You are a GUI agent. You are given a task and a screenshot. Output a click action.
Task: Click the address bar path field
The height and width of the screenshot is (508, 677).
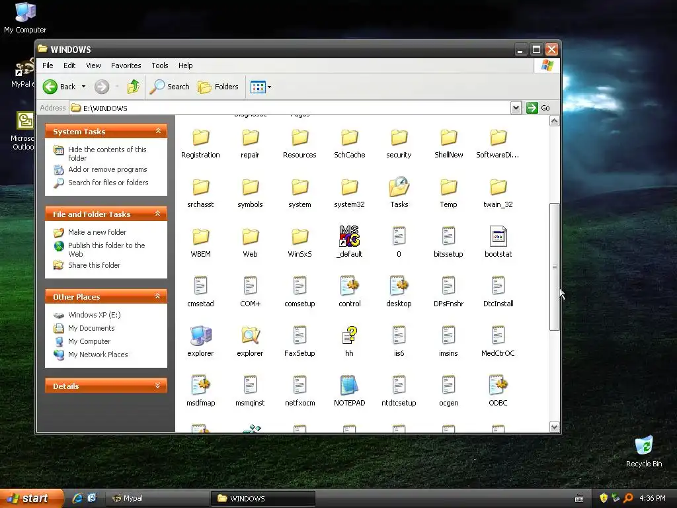point(290,108)
